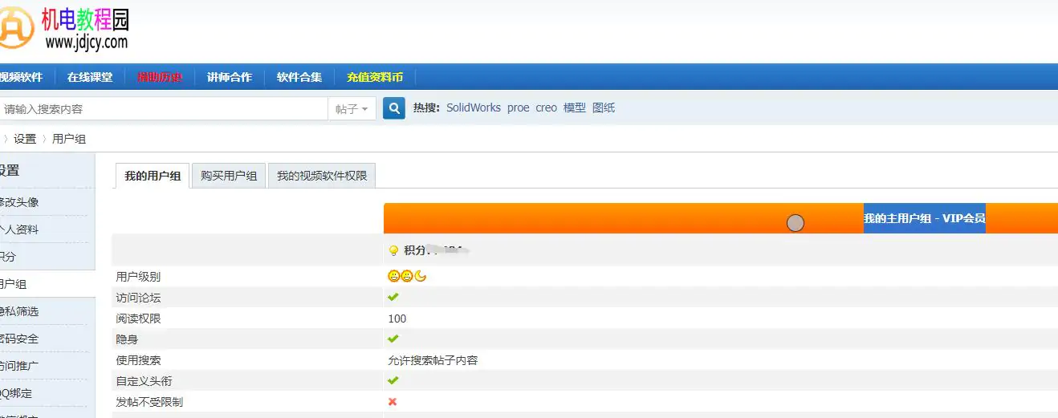
Task: Click the proe hot search link
Action: click(519, 108)
